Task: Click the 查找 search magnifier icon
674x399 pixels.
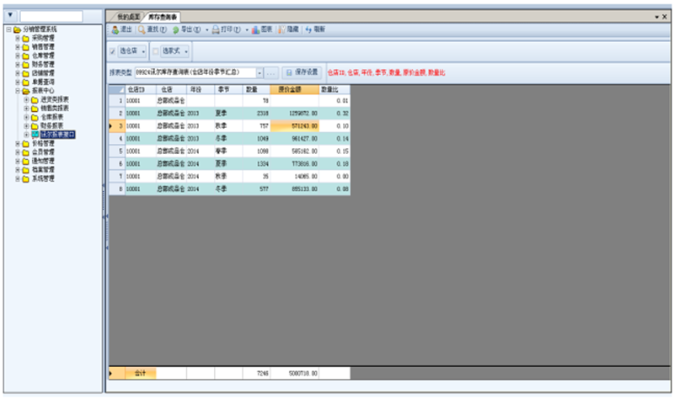Action: pos(142,29)
